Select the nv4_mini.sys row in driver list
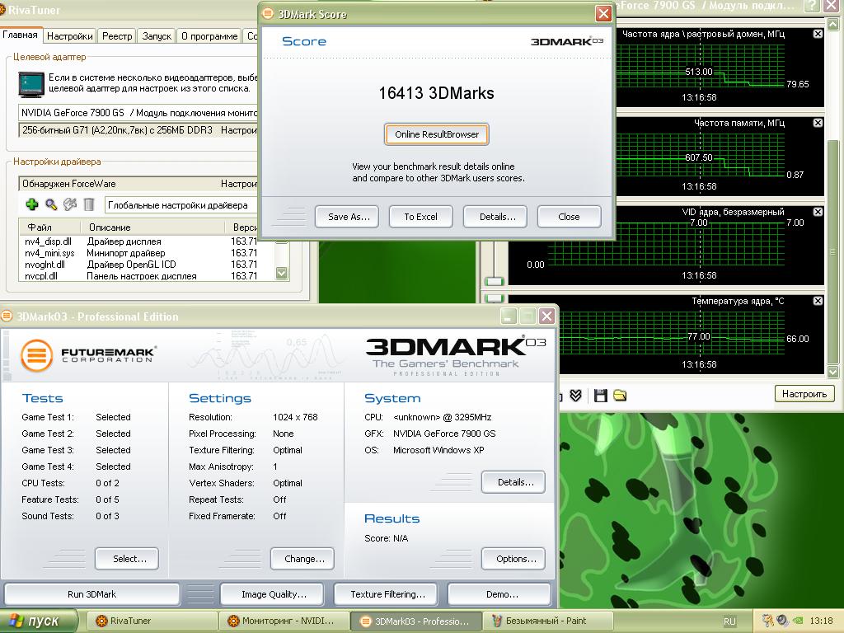844x633 pixels. pos(138,253)
